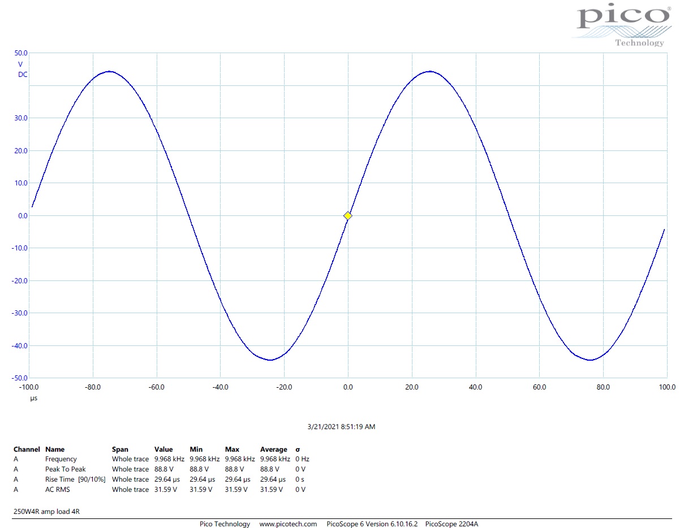Click Whole trace span in Frequency row
This screenshot has height=528, width=684.
(x=130, y=459)
